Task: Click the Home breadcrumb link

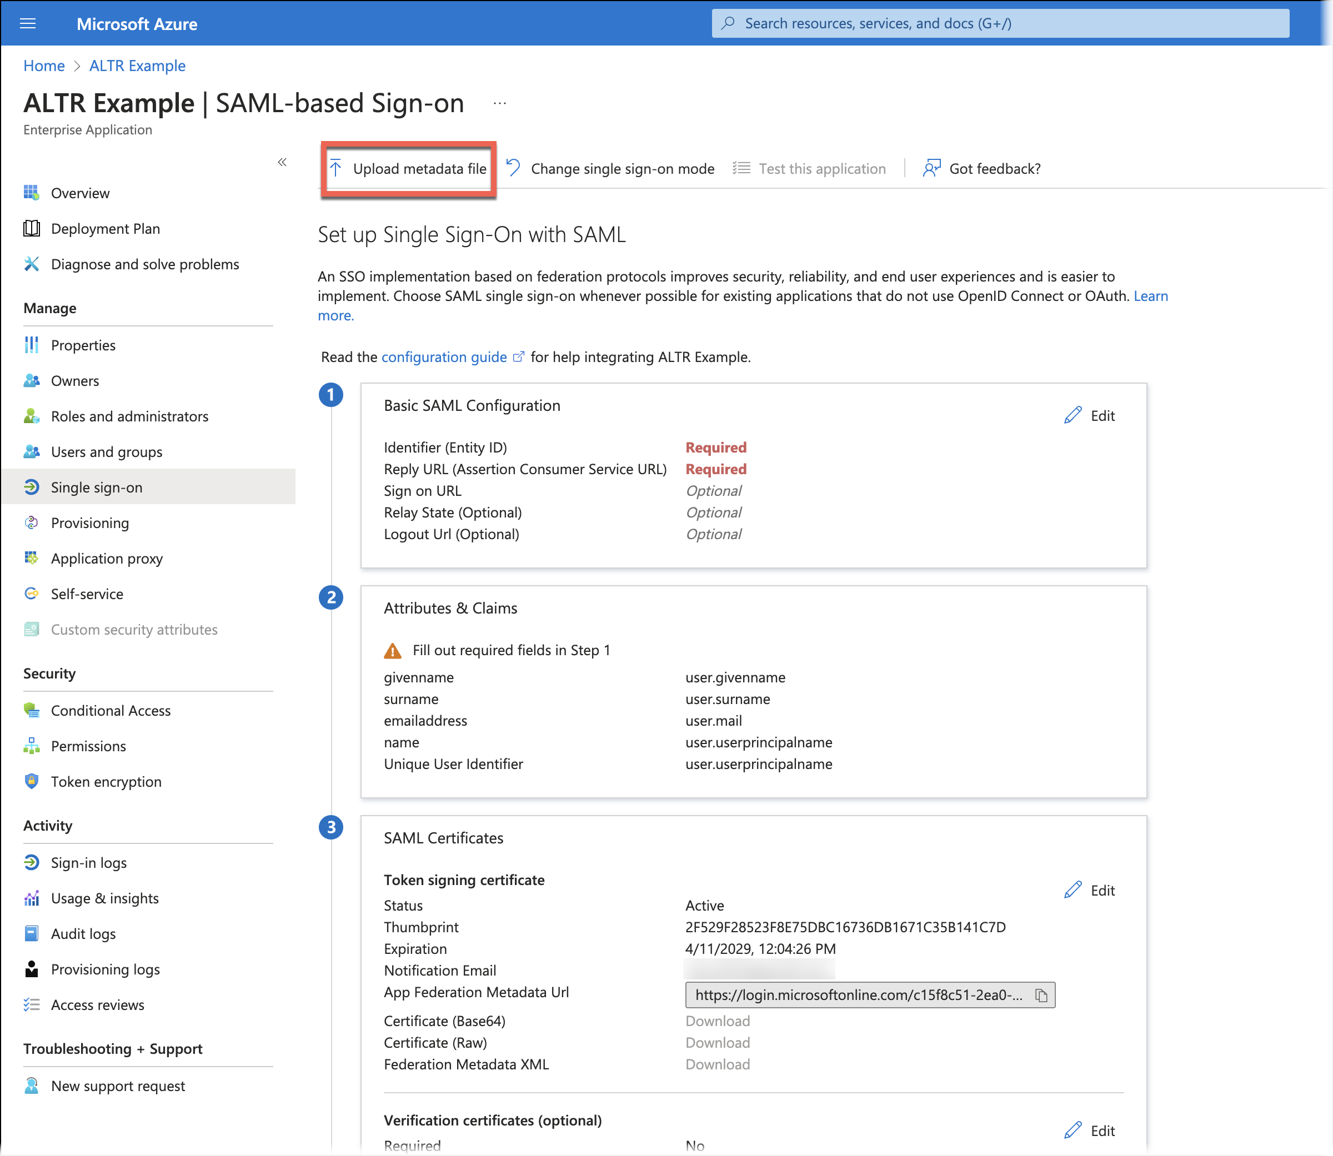Action: point(44,66)
